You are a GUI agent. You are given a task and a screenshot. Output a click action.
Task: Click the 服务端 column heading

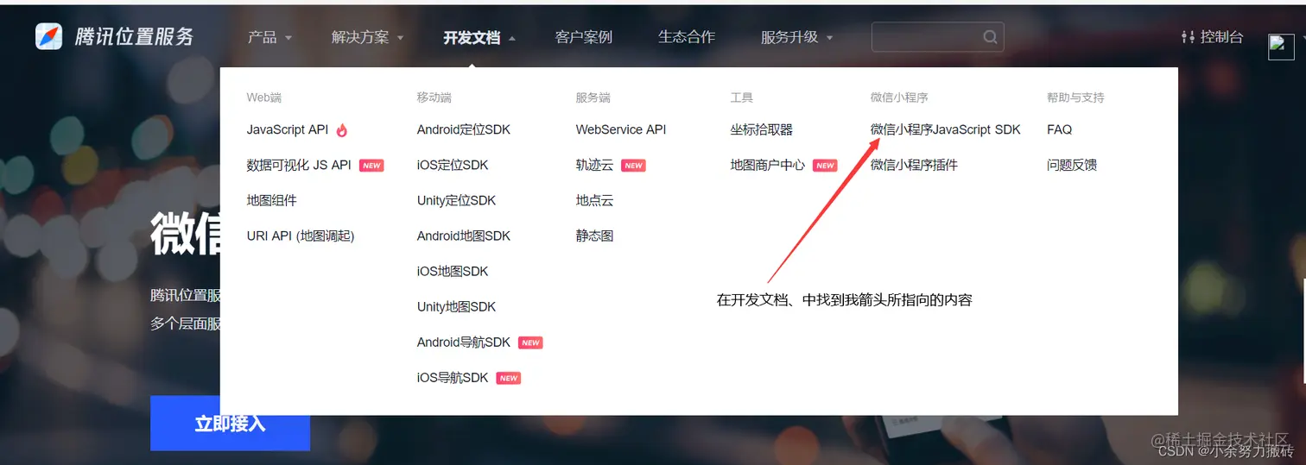[x=593, y=97]
